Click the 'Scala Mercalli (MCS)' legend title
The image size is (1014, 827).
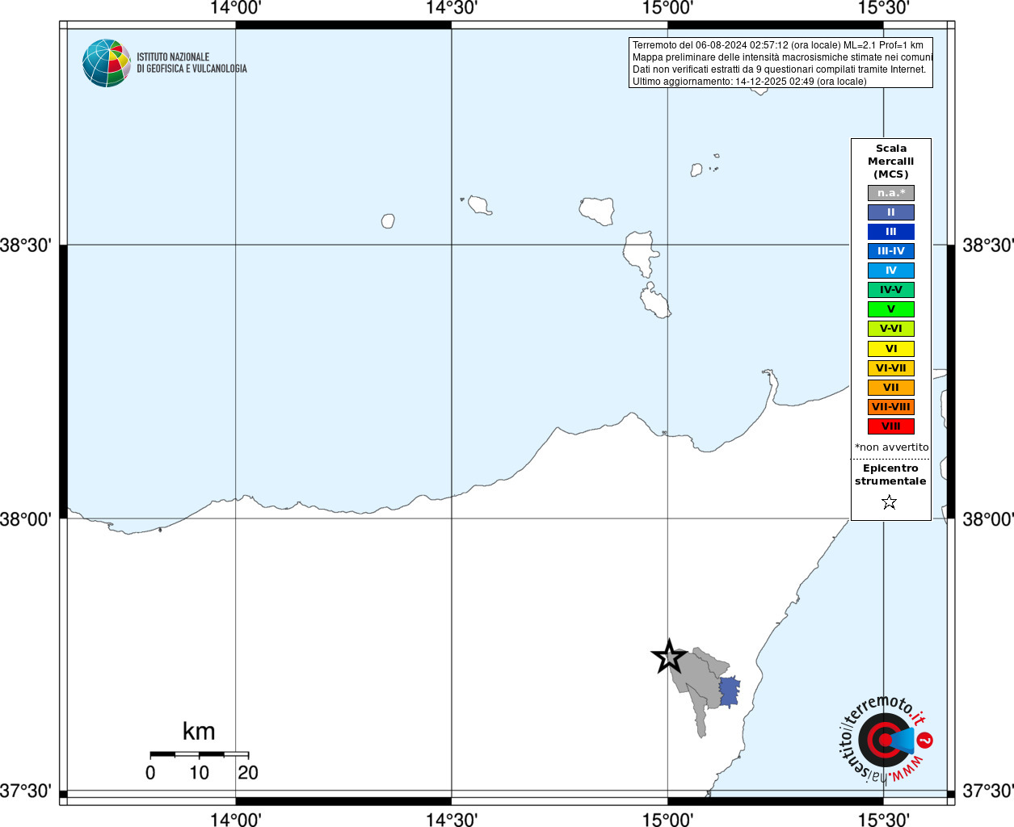click(891, 162)
